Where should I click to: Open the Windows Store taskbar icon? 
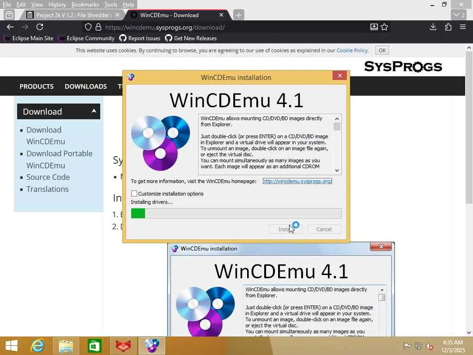pyautogui.click(x=94, y=346)
